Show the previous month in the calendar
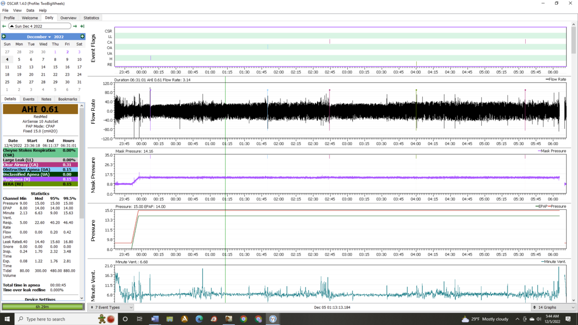 [4, 37]
